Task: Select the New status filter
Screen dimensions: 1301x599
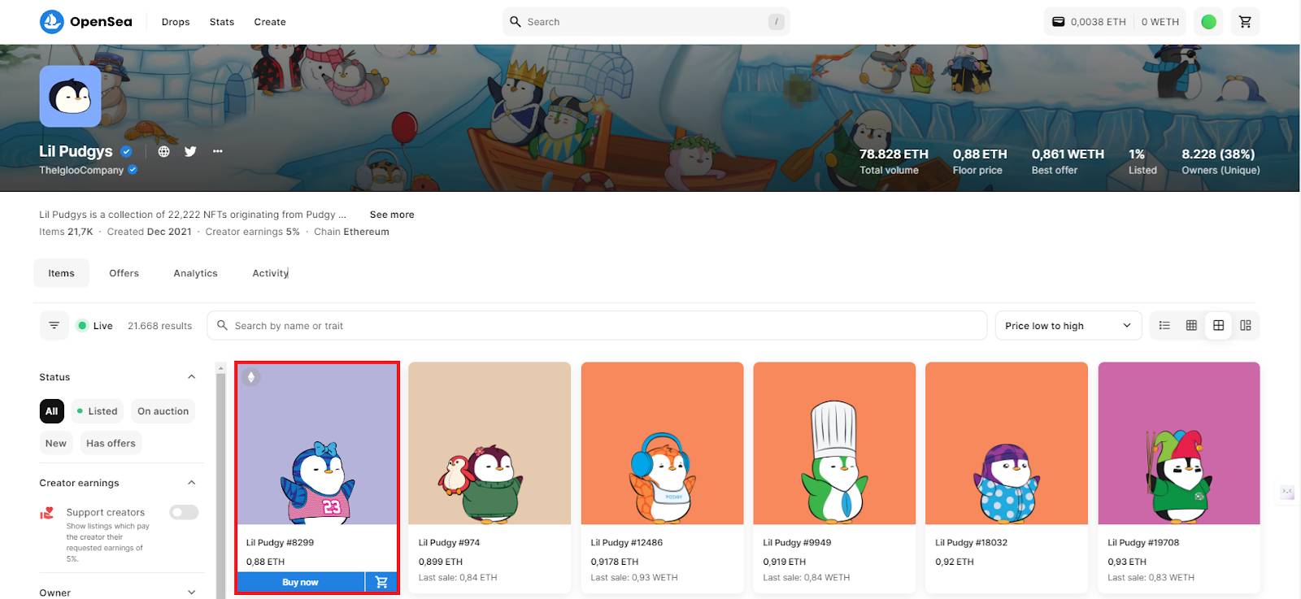Action: pos(56,443)
